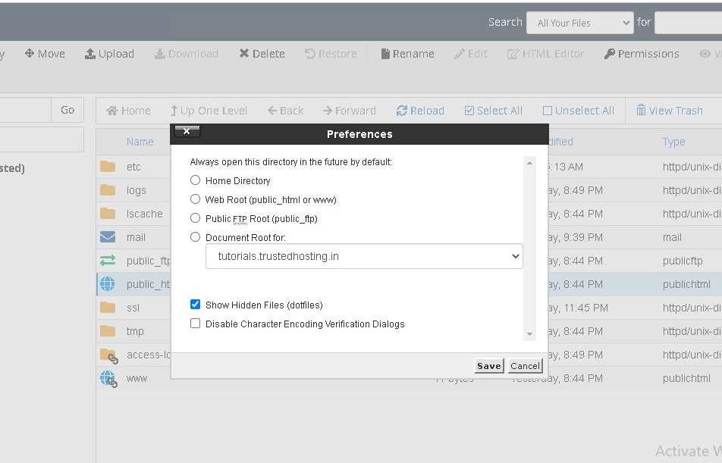
Task: Check Disable Character Encoding Verification Dialogs
Action: point(195,324)
